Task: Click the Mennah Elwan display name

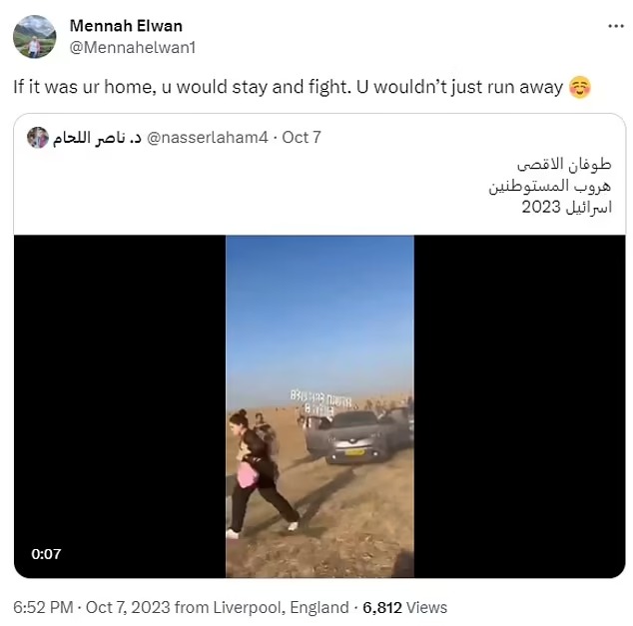Action: coord(126,26)
